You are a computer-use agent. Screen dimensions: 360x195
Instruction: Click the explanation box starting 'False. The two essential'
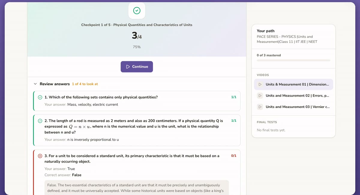tap(137, 187)
